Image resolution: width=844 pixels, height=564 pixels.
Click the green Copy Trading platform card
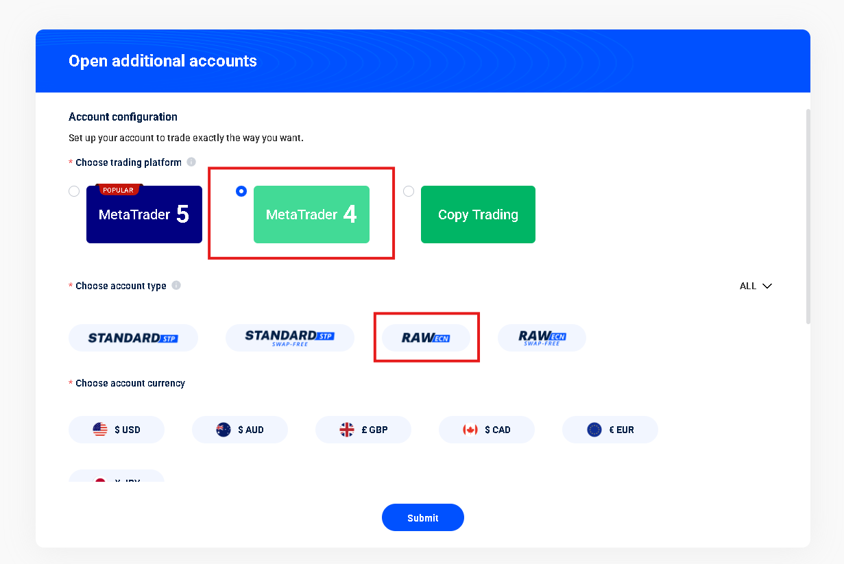pos(478,214)
